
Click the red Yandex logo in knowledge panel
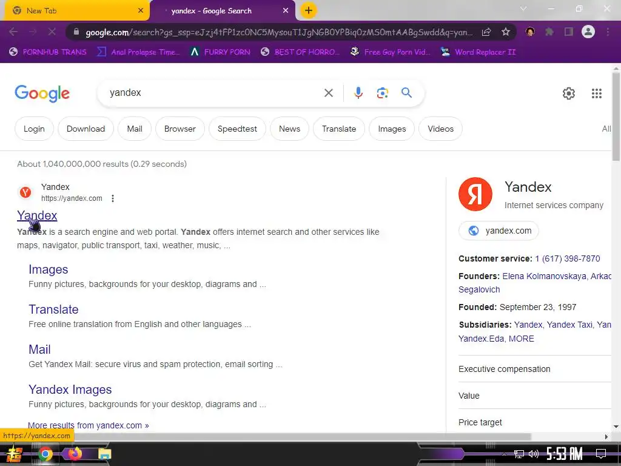pyautogui.click(x=475, y=194)
